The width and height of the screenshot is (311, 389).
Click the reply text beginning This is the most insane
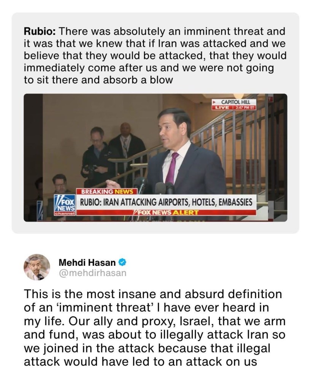pyautogui.click(x=155, y=328)
